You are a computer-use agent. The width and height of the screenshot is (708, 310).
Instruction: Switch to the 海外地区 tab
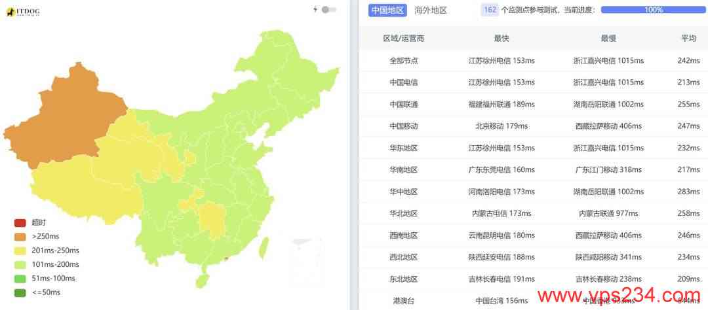[431, 10]
